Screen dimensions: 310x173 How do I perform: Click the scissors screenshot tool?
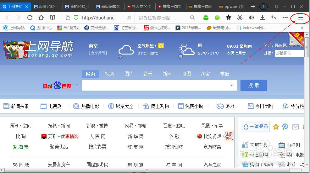tap(240, 18)
